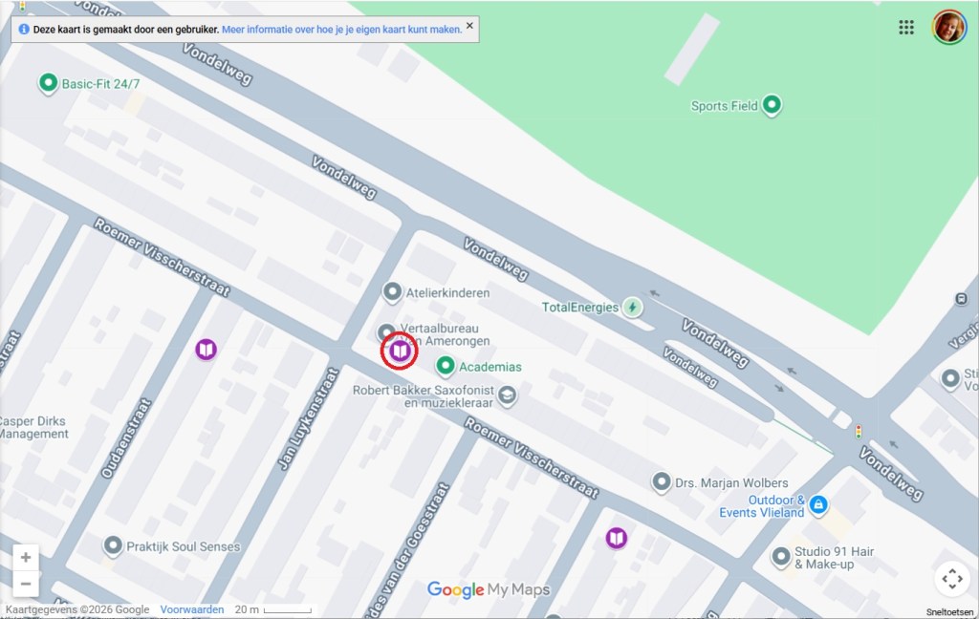This screenshot has height=619, width=979.
Task: Open the Drs. Marjan Wolbers pin
Action: click(661, 482)
